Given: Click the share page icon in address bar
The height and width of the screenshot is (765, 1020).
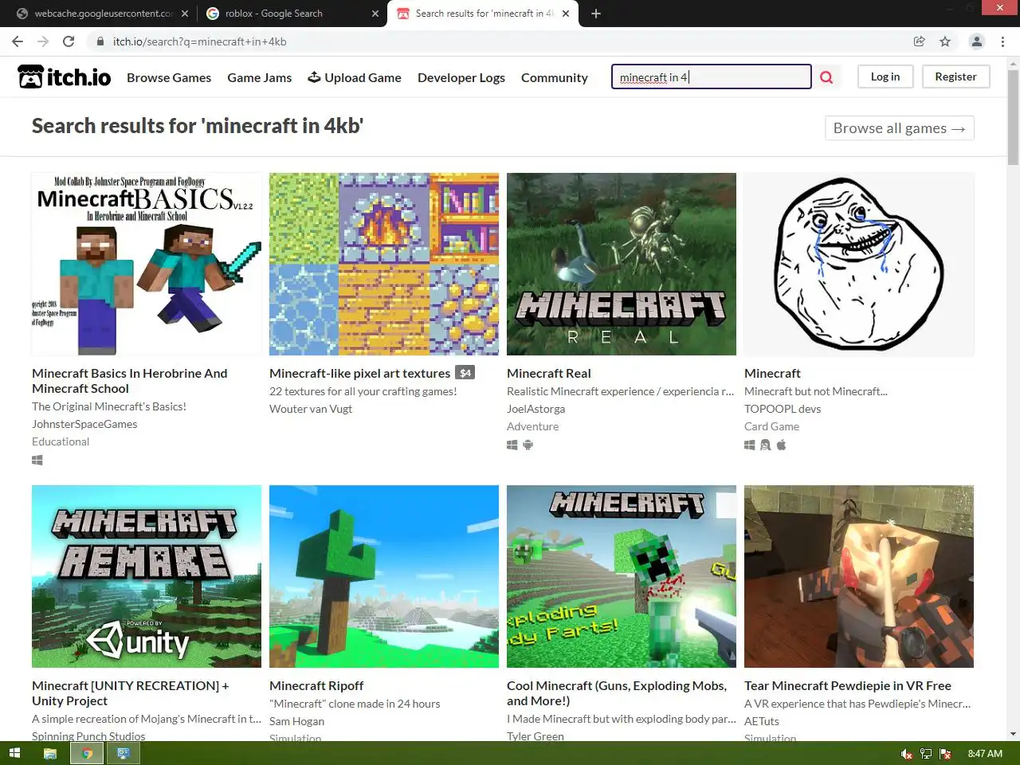Looking at the screenshot, I should [x=919, y=41].
